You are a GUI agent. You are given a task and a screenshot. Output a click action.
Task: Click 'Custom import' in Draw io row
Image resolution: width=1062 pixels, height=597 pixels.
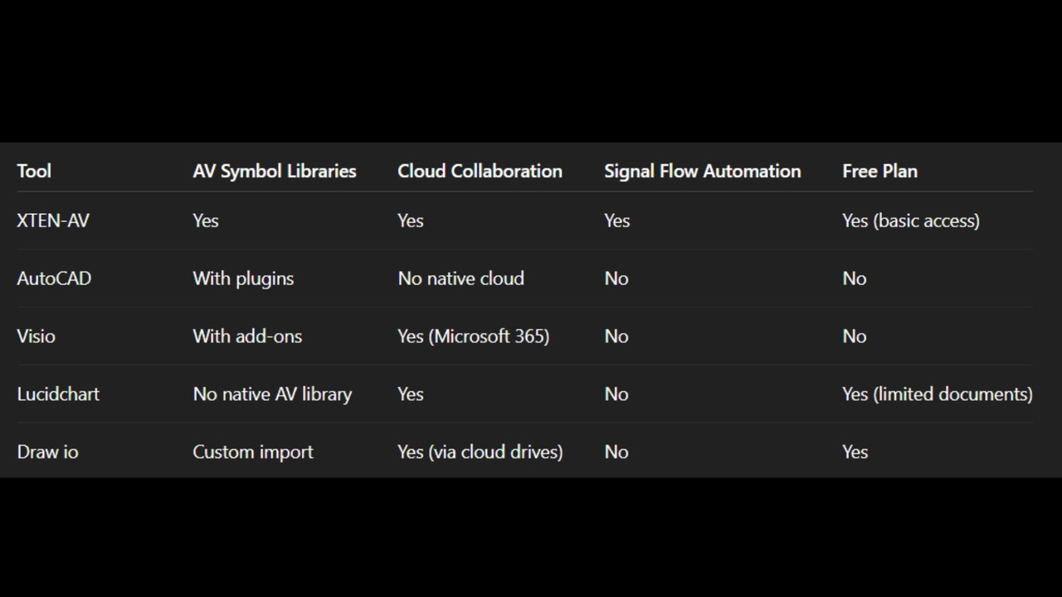coord(253,452)
